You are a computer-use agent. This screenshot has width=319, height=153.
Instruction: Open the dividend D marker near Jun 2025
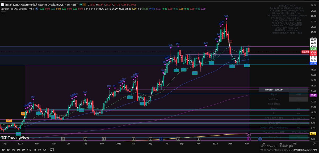161,139
